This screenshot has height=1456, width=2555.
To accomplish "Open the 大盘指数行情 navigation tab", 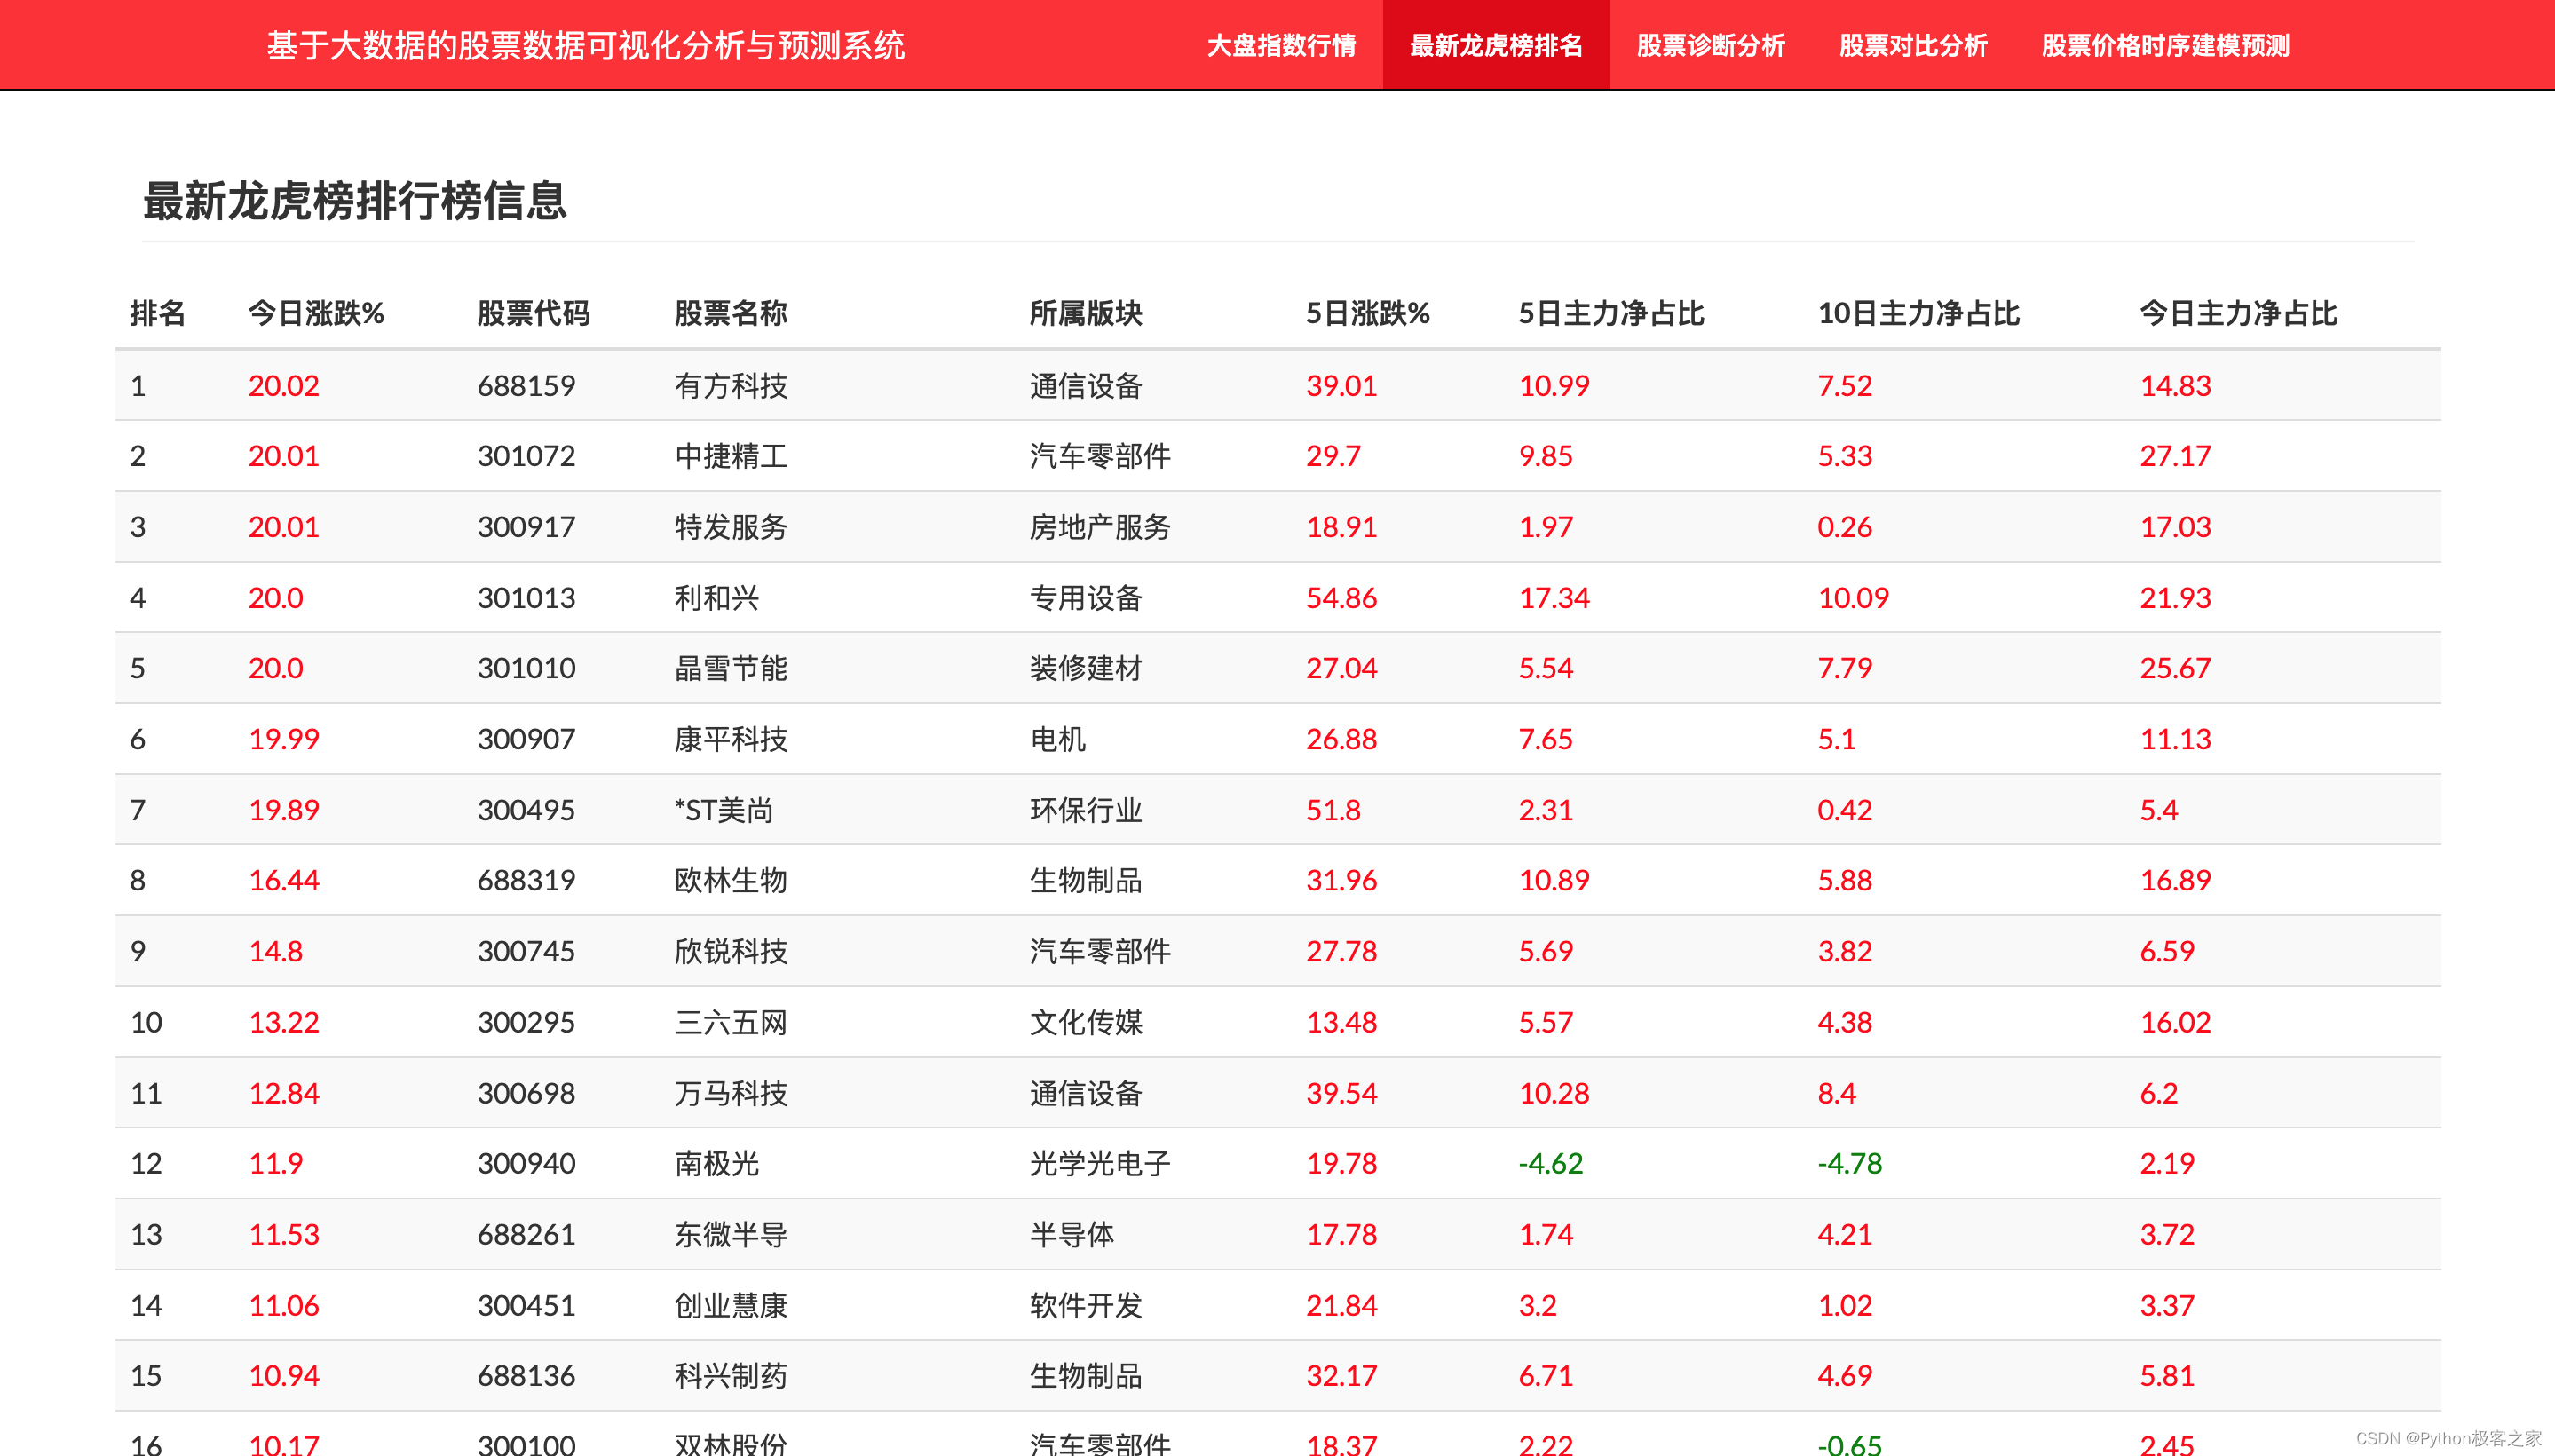I will click(x=1281, y=46).
